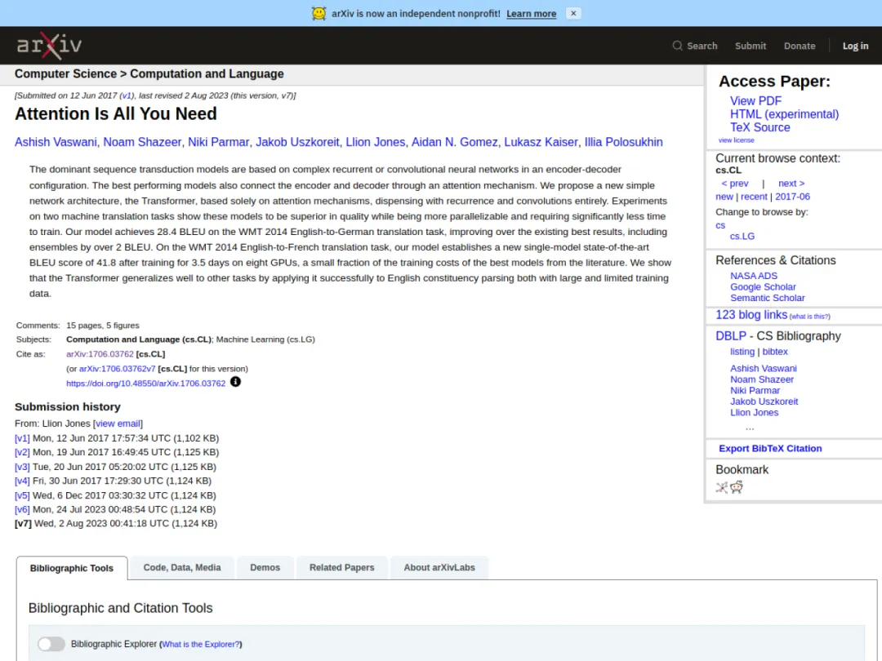Open version v3 in submission history
The height and width of the screenshot is (661, 882).
click(22, 467)
